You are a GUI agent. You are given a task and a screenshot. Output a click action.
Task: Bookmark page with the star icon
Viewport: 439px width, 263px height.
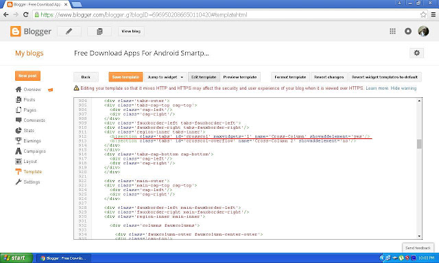(423, 14)
